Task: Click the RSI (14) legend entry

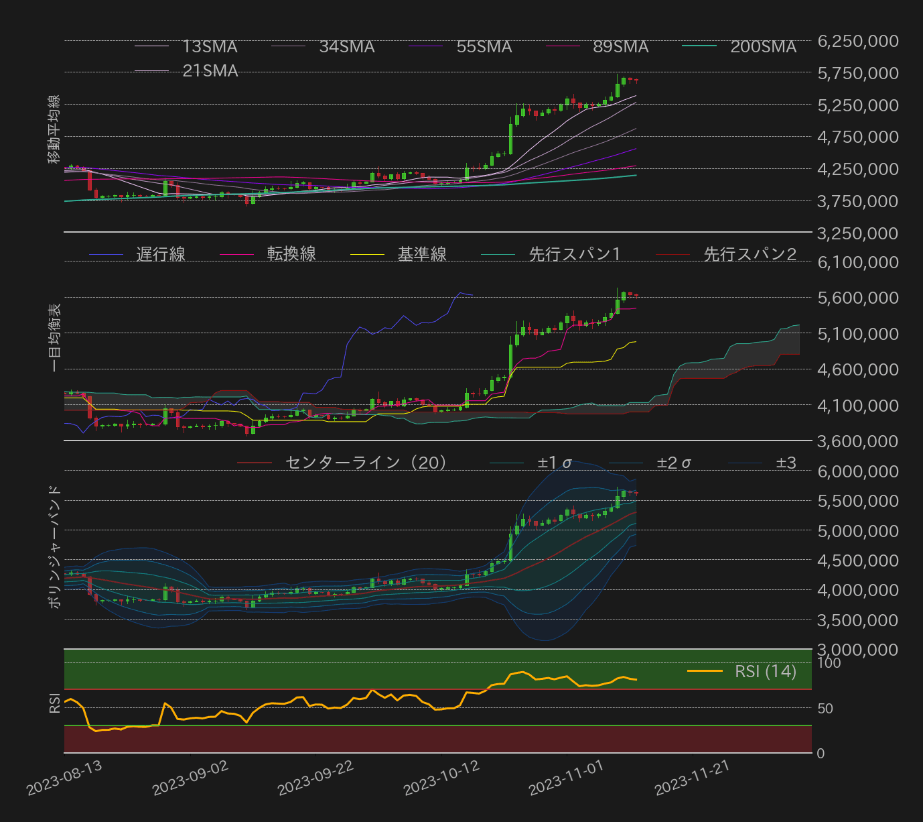Action: pos(765,671)
